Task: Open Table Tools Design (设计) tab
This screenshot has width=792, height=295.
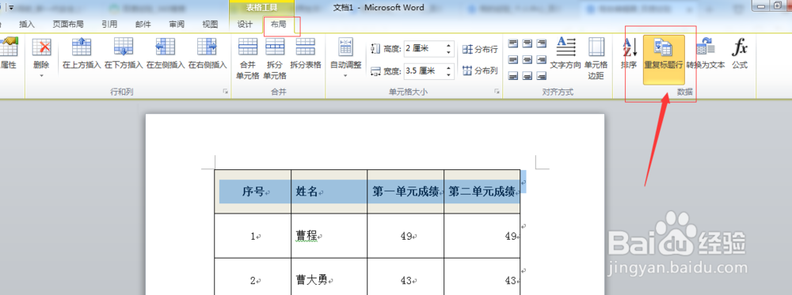Action: click(245, 25)
